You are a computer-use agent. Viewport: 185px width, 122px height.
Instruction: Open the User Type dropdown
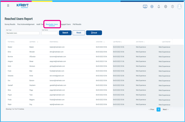tap(22, 33)
